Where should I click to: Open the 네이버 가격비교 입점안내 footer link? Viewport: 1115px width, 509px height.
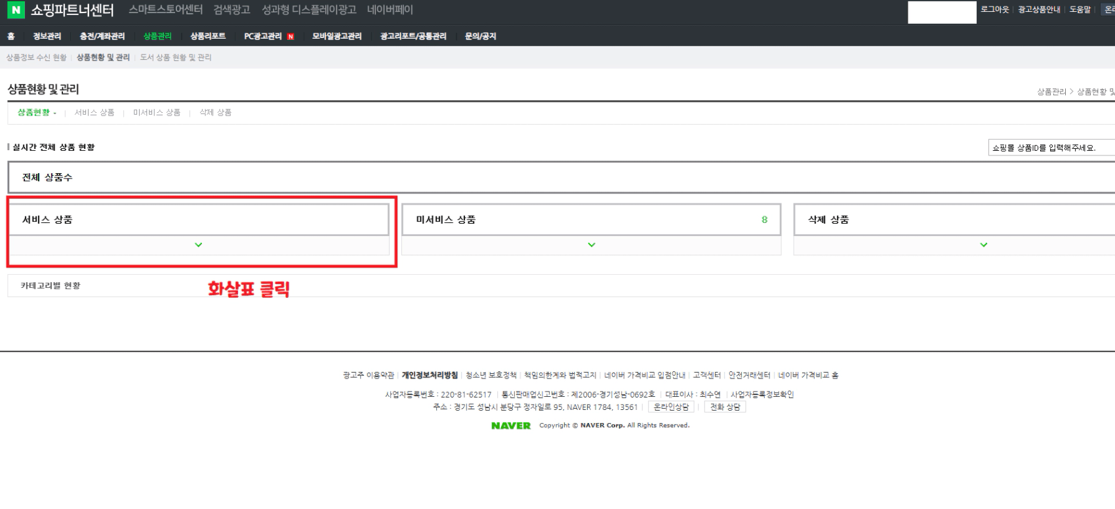pyautogui.click(x=645, y=375)
